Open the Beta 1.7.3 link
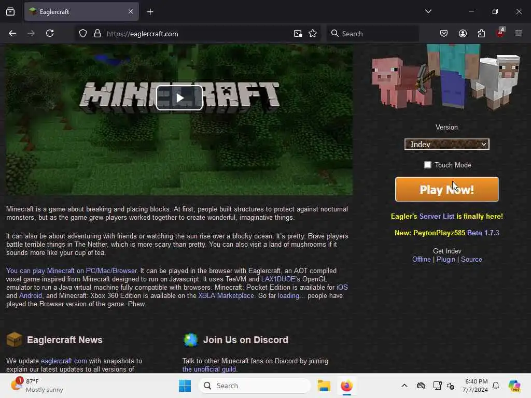This screenshot has height=398, width=531. point(483,233)
